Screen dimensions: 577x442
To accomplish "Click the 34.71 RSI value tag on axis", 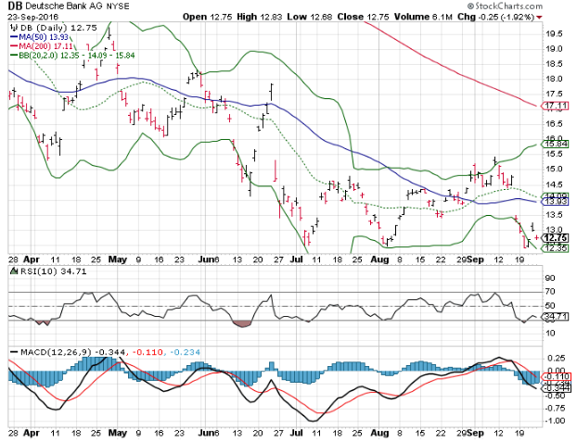I will 555,316.
